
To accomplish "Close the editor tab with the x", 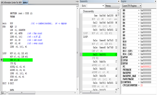I will 78,2.
